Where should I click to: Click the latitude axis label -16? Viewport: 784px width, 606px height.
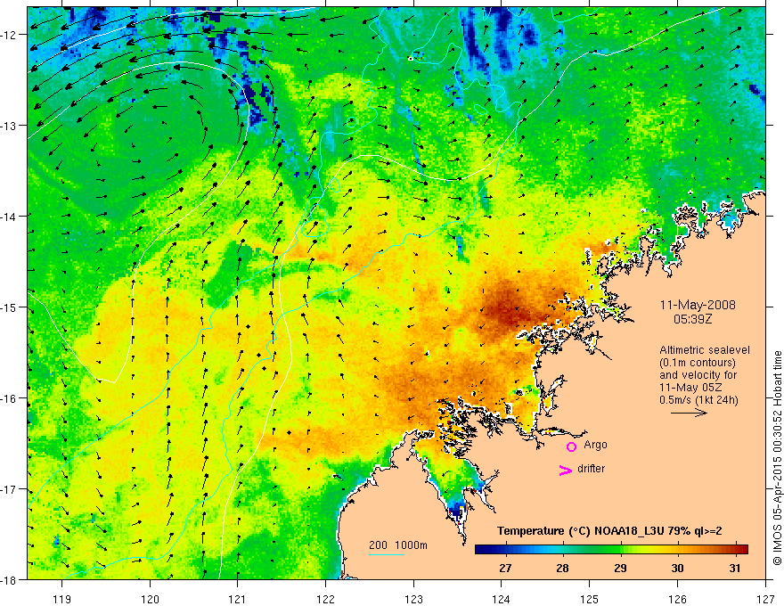9,398
